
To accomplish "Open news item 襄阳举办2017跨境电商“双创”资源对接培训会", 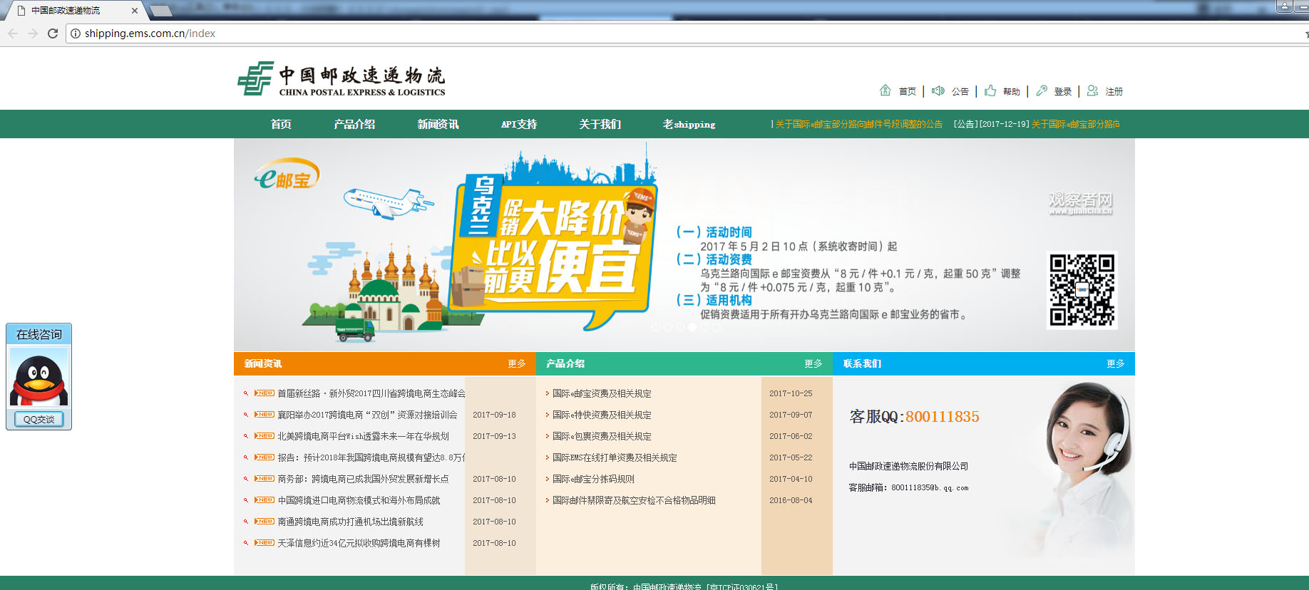I will (x=367, y=415).
